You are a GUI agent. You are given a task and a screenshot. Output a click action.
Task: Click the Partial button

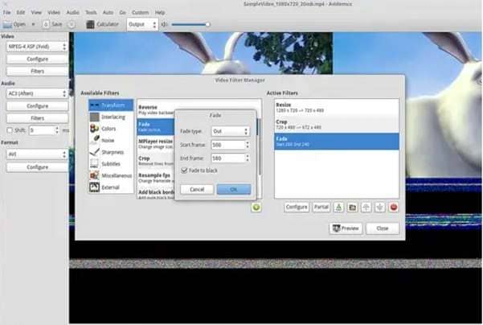pyautogui.click(x=321, y=208)
